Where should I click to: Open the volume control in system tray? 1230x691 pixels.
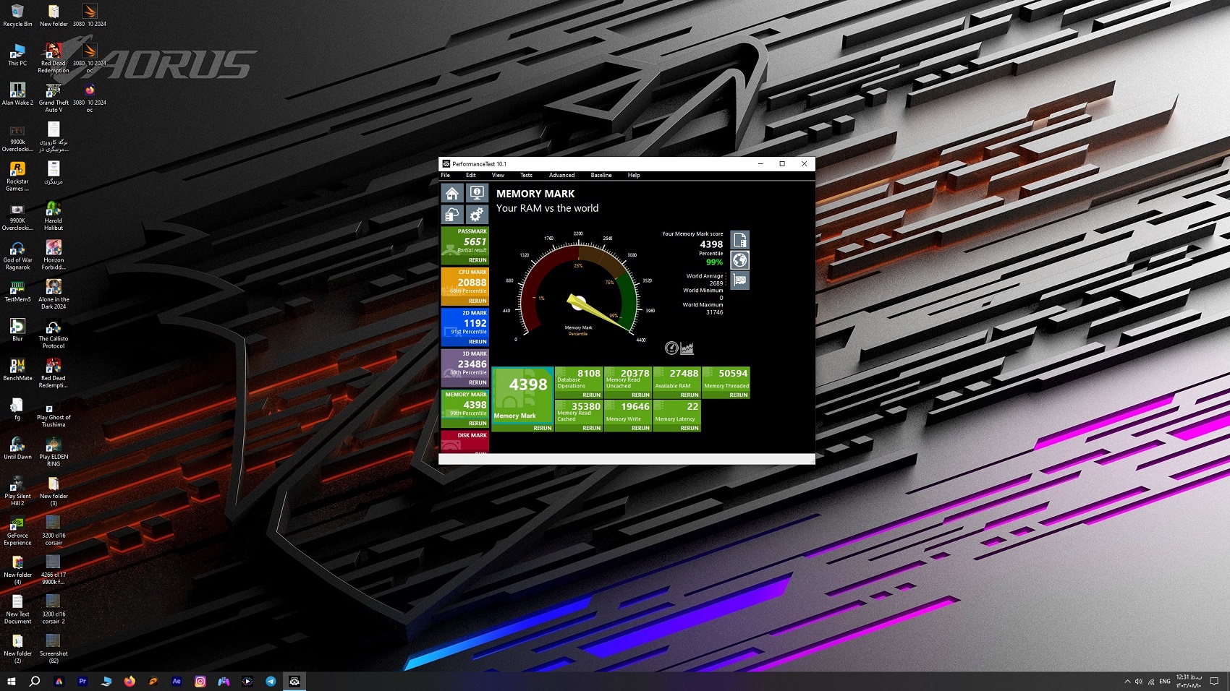pyautogui.click(x=1139, y=681)
